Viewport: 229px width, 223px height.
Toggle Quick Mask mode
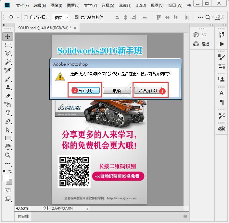pos(8,190)
